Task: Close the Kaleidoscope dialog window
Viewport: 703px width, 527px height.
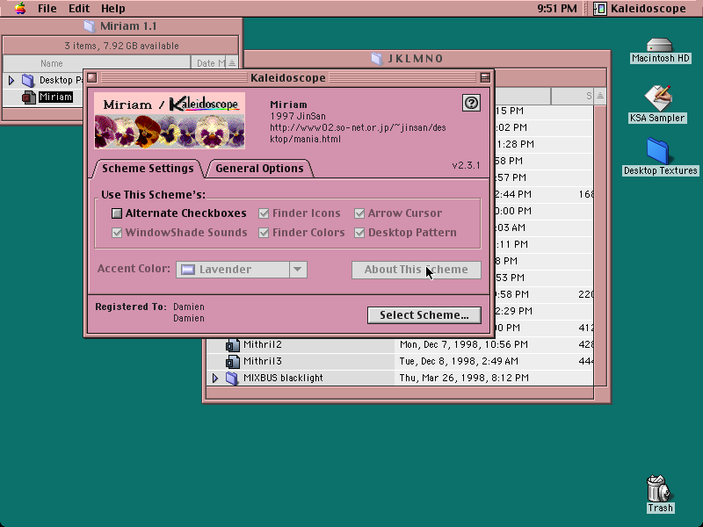Action: pos(92,77)
